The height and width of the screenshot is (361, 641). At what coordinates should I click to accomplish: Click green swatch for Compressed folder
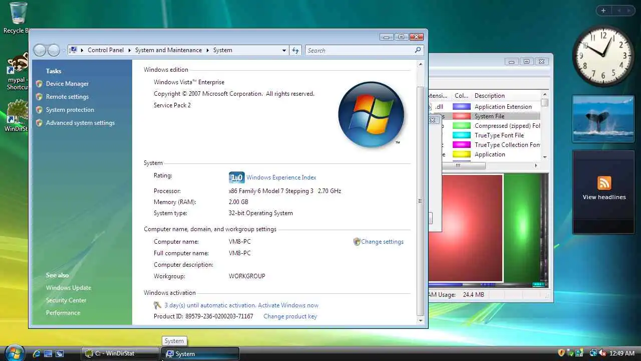point(462,126)
